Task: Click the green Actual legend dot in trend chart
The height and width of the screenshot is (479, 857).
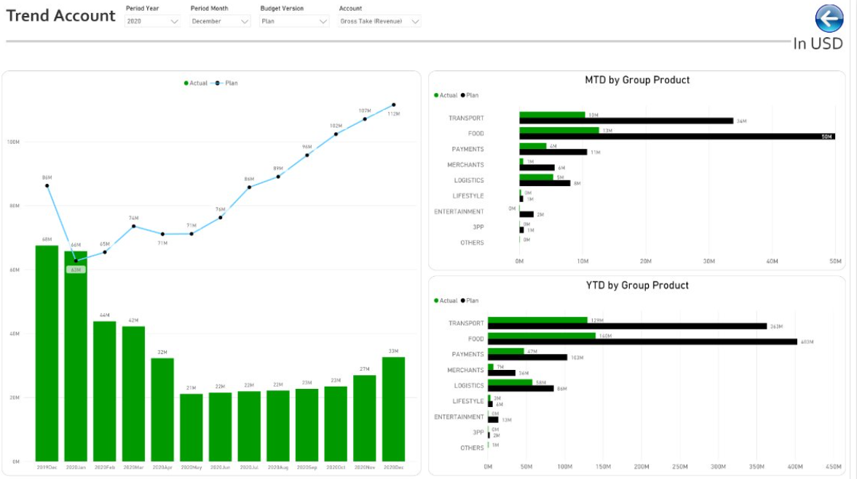Action: pos(186,84)
